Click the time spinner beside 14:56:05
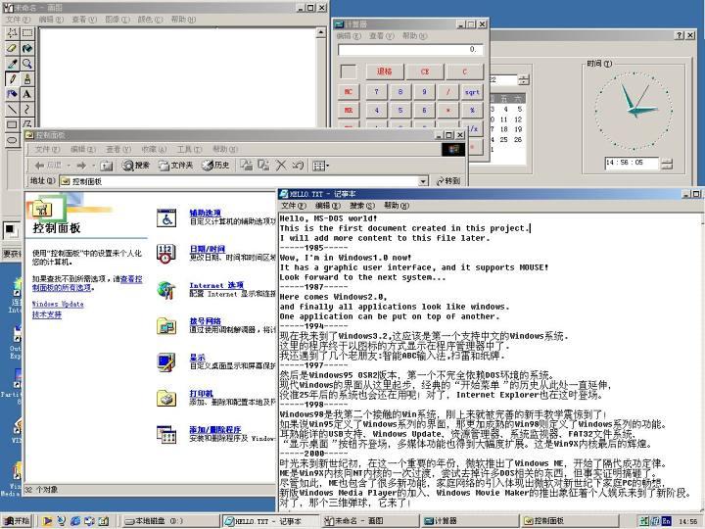 (667, 164)
